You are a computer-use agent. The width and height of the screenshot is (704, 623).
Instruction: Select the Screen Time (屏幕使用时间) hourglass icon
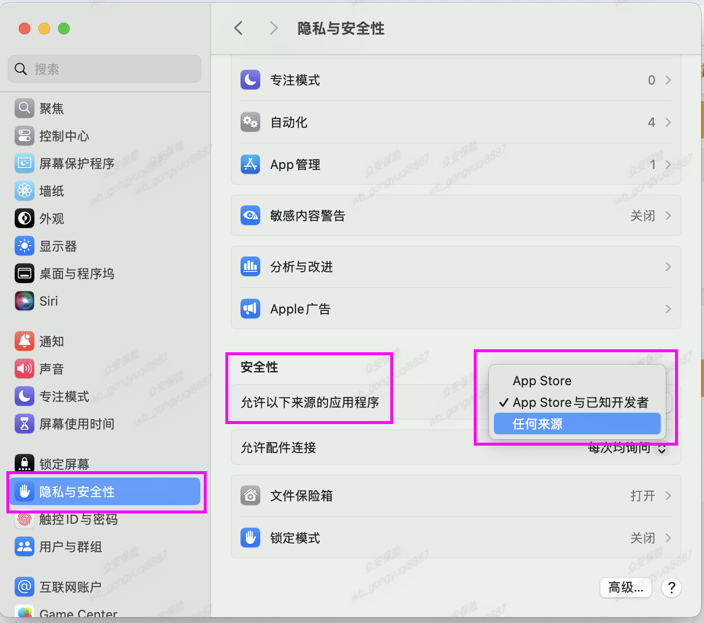point(24,424)
